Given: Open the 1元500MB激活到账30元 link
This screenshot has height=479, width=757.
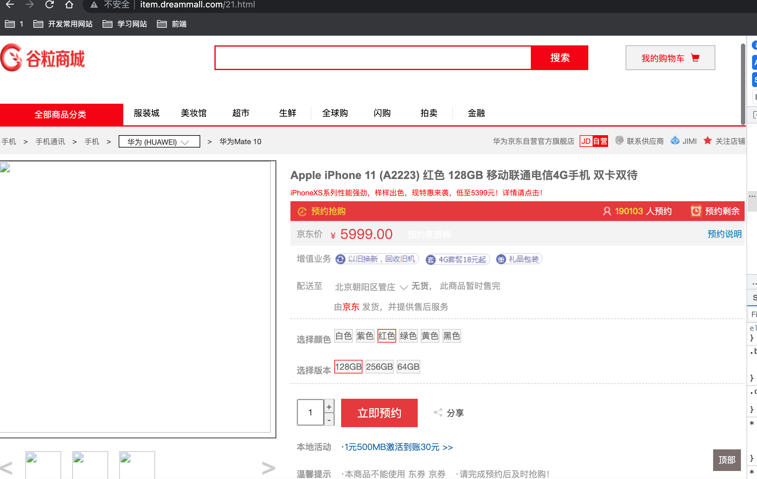Looking at the screenshot, I should tap(397, 447).
